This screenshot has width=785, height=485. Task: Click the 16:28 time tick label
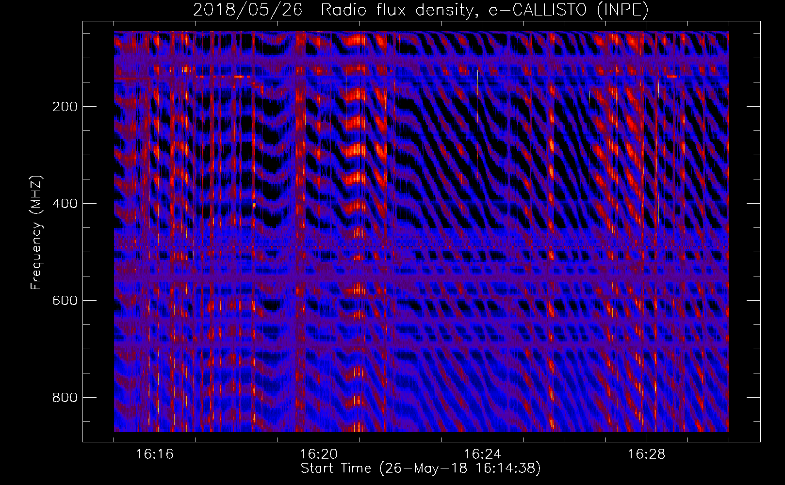pos(647,454)
